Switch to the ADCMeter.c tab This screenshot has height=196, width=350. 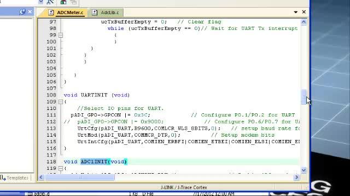67,13
